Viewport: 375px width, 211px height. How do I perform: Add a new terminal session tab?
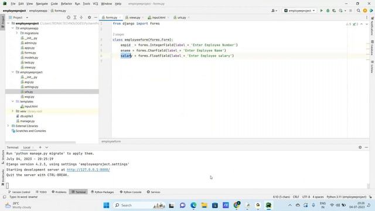tap(40, 147)
